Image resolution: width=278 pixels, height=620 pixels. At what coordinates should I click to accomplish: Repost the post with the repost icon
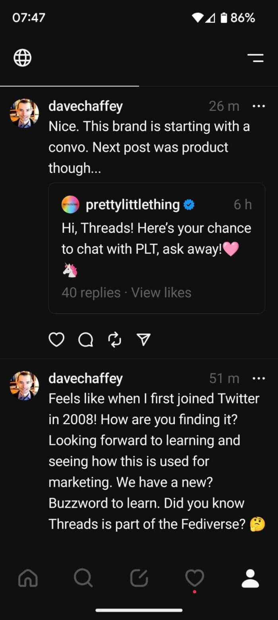[x=114, y=339]
